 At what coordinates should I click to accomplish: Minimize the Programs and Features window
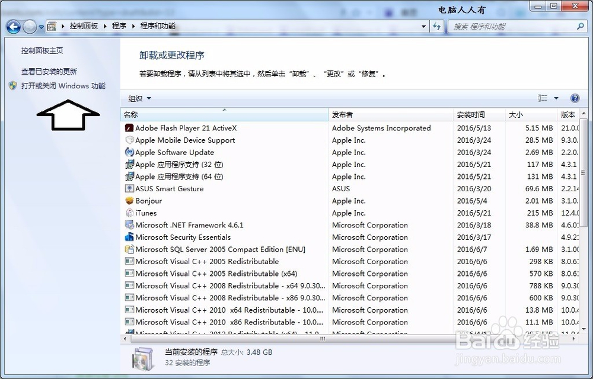538,6
